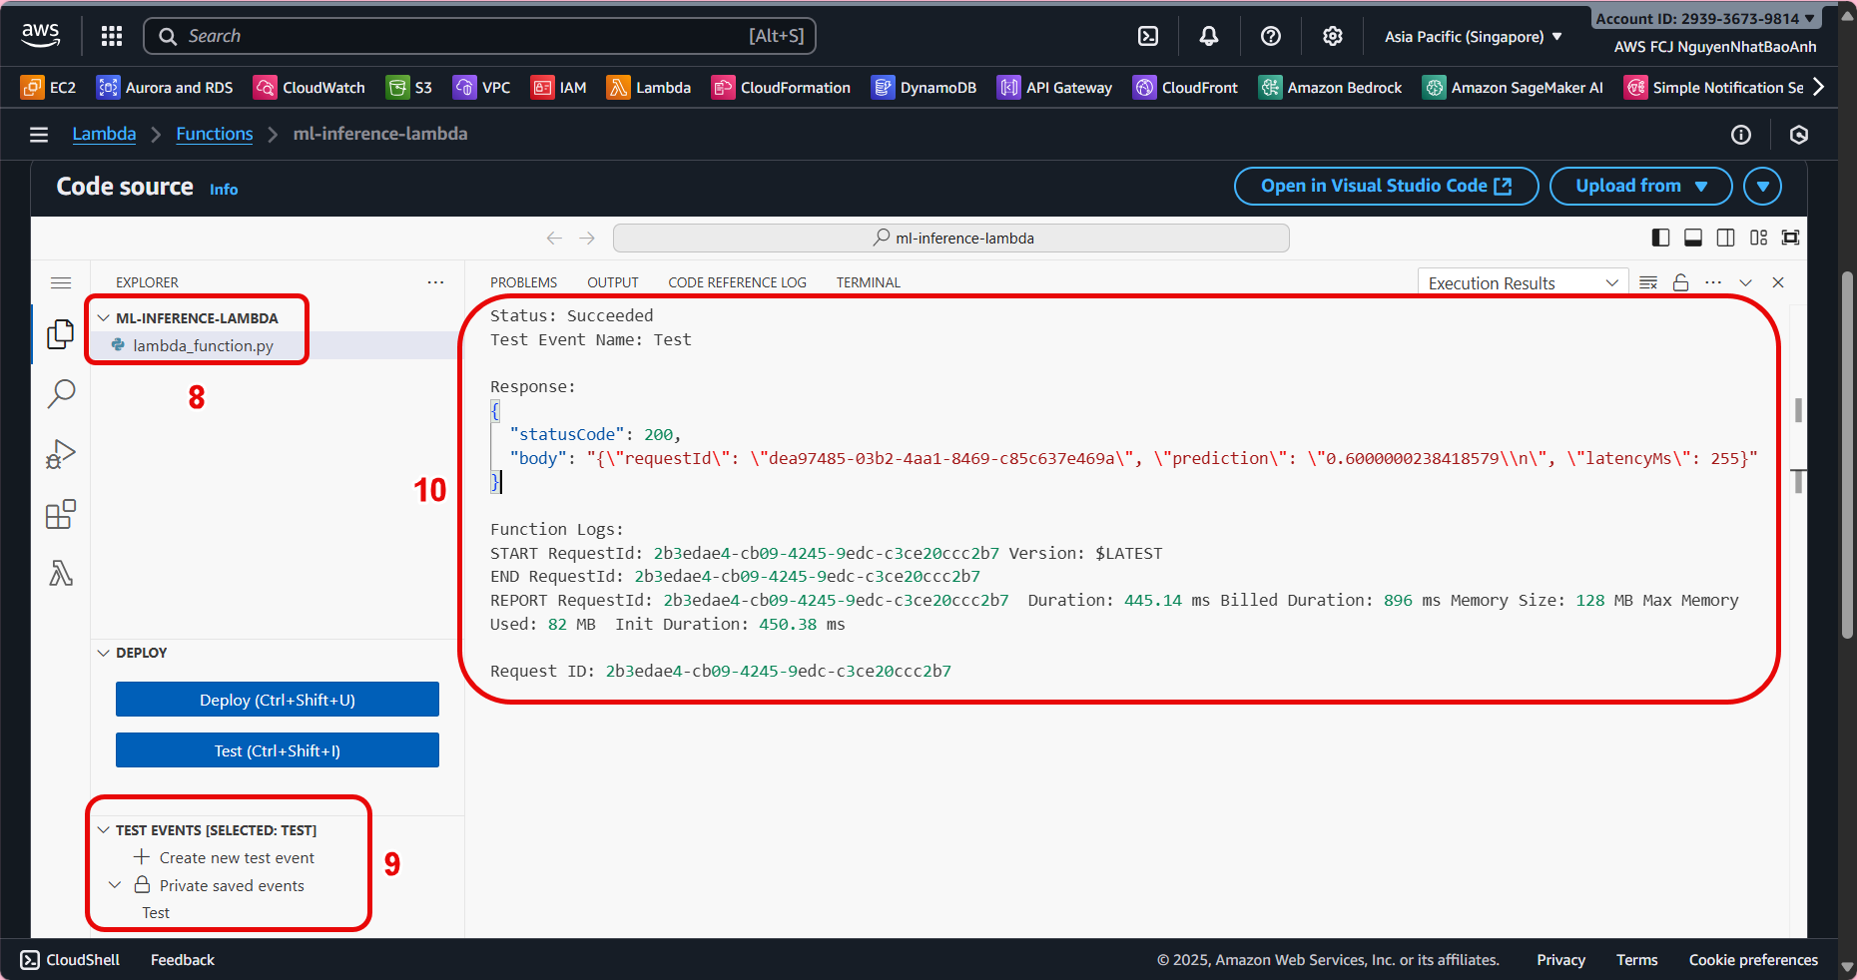This screenshot has height=980, width=1857.
Task: Switch to CODE REFERENCE LOG tab
Action: [737, 282]
